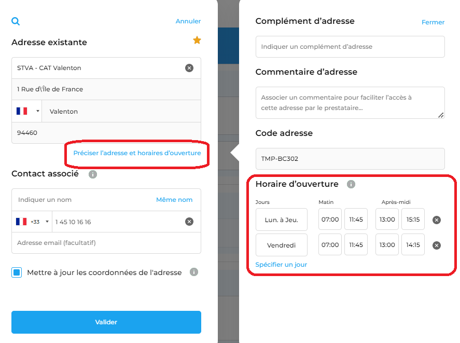Click the Valider button
This screenshot has height=343, width=460.
click(x=106, y=322)
